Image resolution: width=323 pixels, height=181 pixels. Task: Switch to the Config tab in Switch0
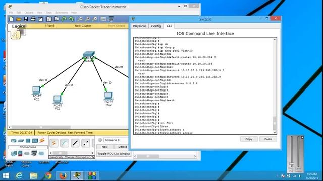tap(156, 26)
